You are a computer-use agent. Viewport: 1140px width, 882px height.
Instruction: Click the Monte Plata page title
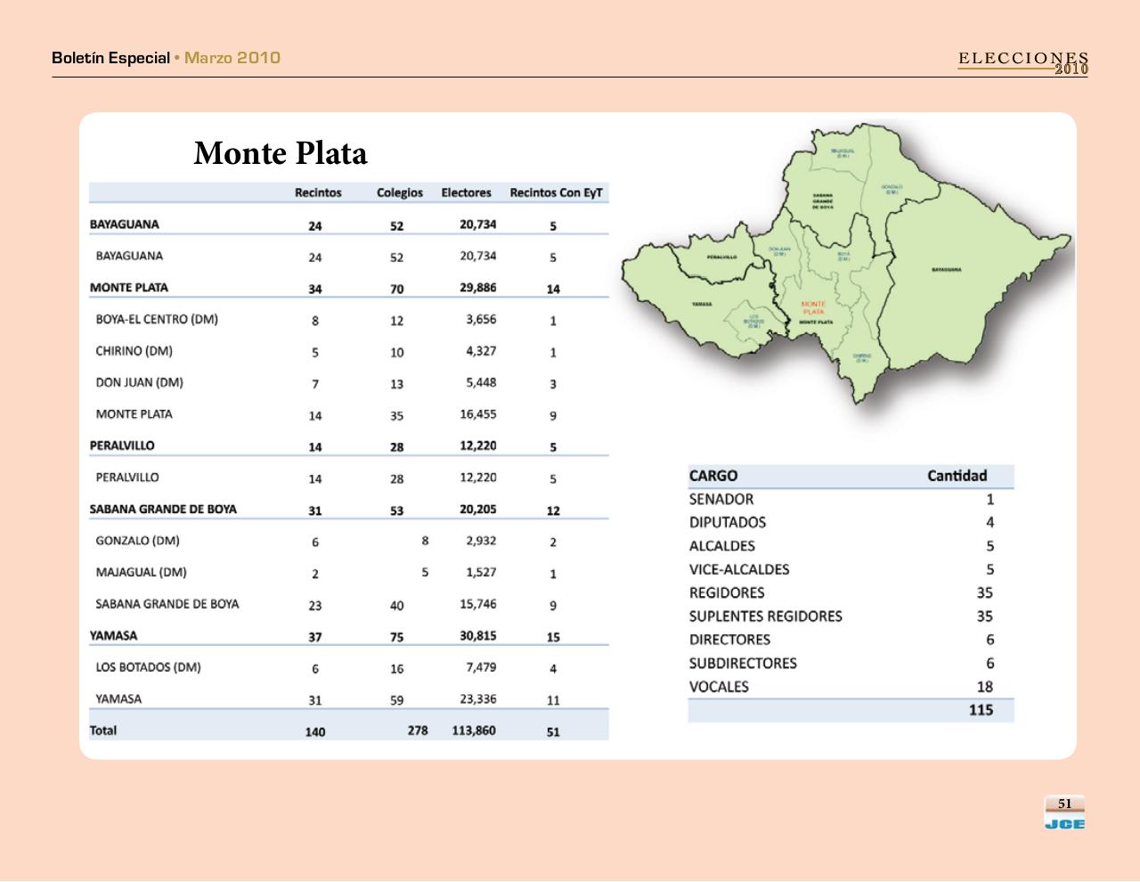[280, 153]
